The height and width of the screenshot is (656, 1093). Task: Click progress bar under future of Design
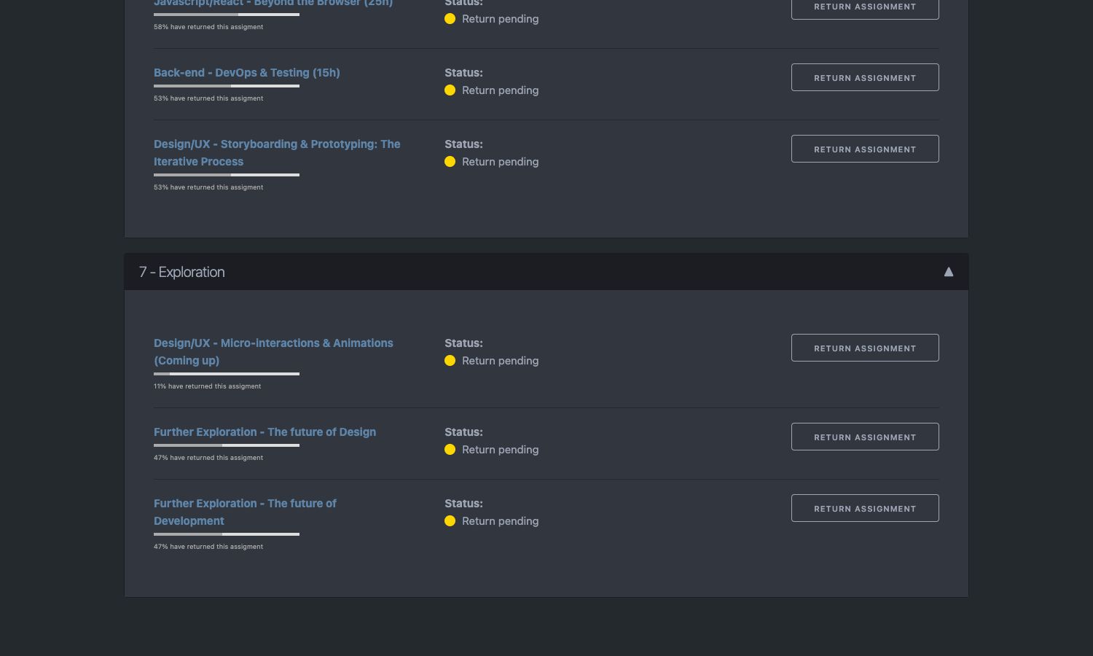pos(226,445)
